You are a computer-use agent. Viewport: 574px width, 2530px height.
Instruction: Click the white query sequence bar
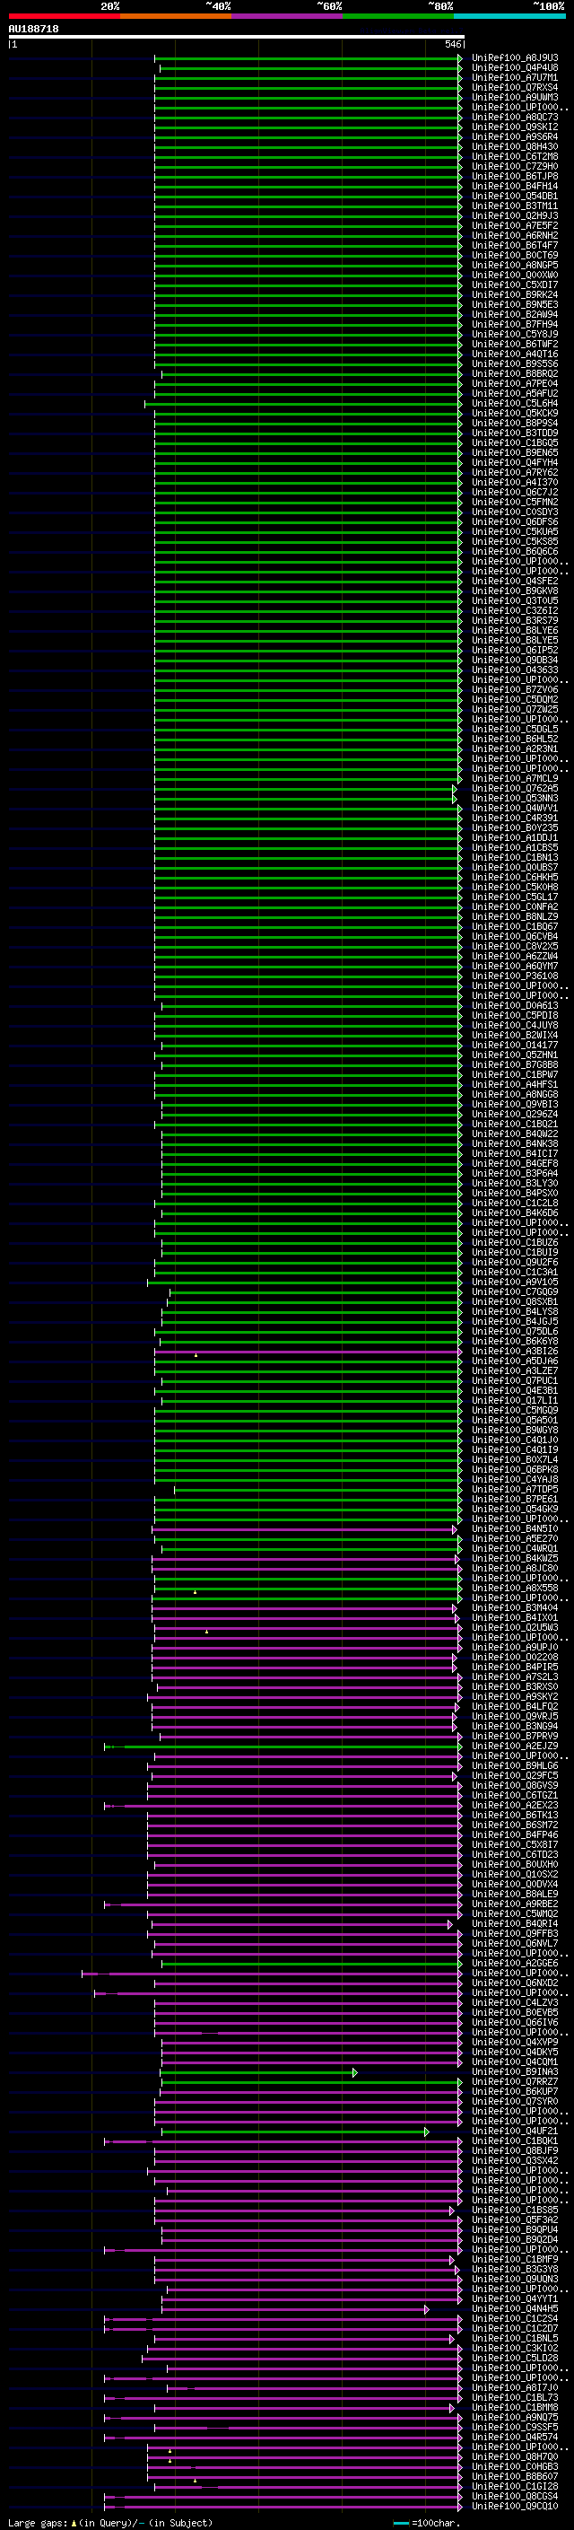(x=237, y=38)
